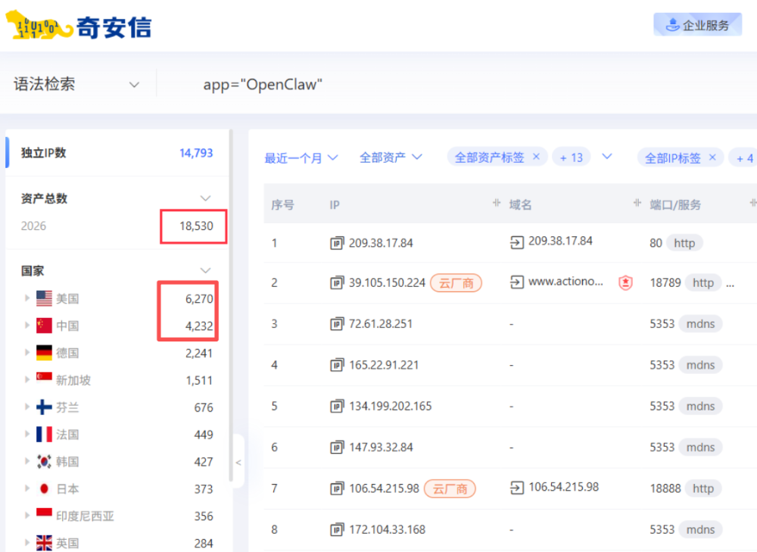Image resolution: width=757 pixels, height=552 pixels.
Task: Remove the 全部资产标签 filter tag
Action: click(536, 157)
